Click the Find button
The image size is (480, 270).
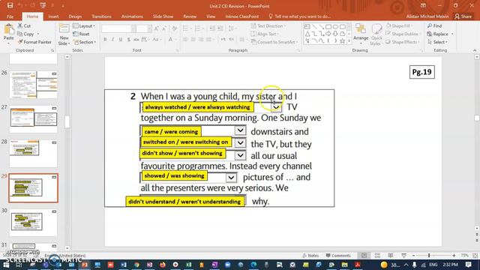pos(435,25)
